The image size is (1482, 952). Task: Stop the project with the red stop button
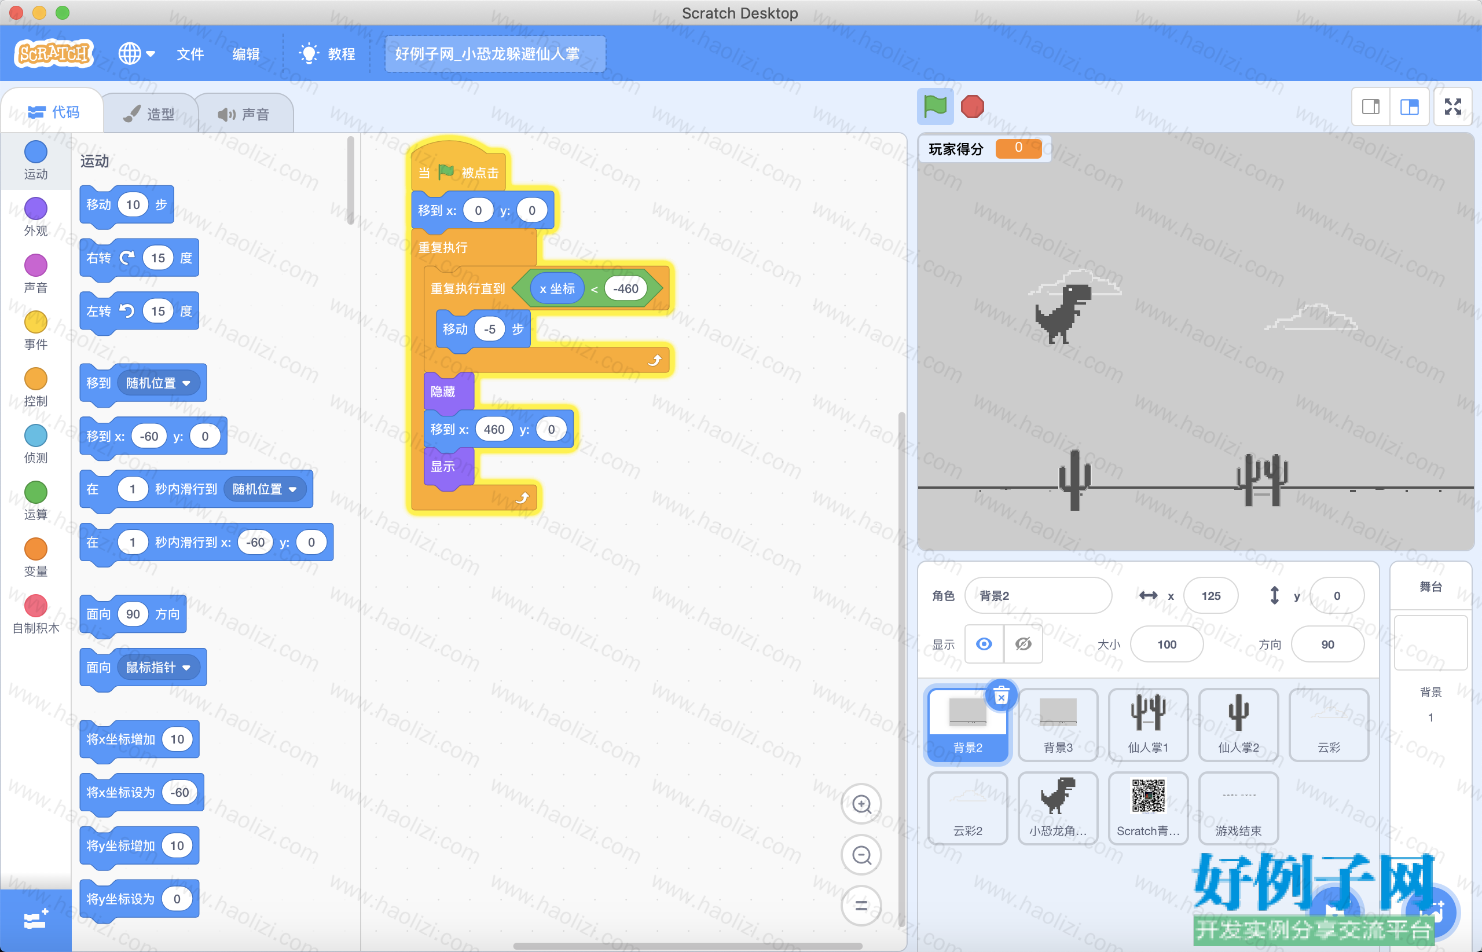point(972,107)
